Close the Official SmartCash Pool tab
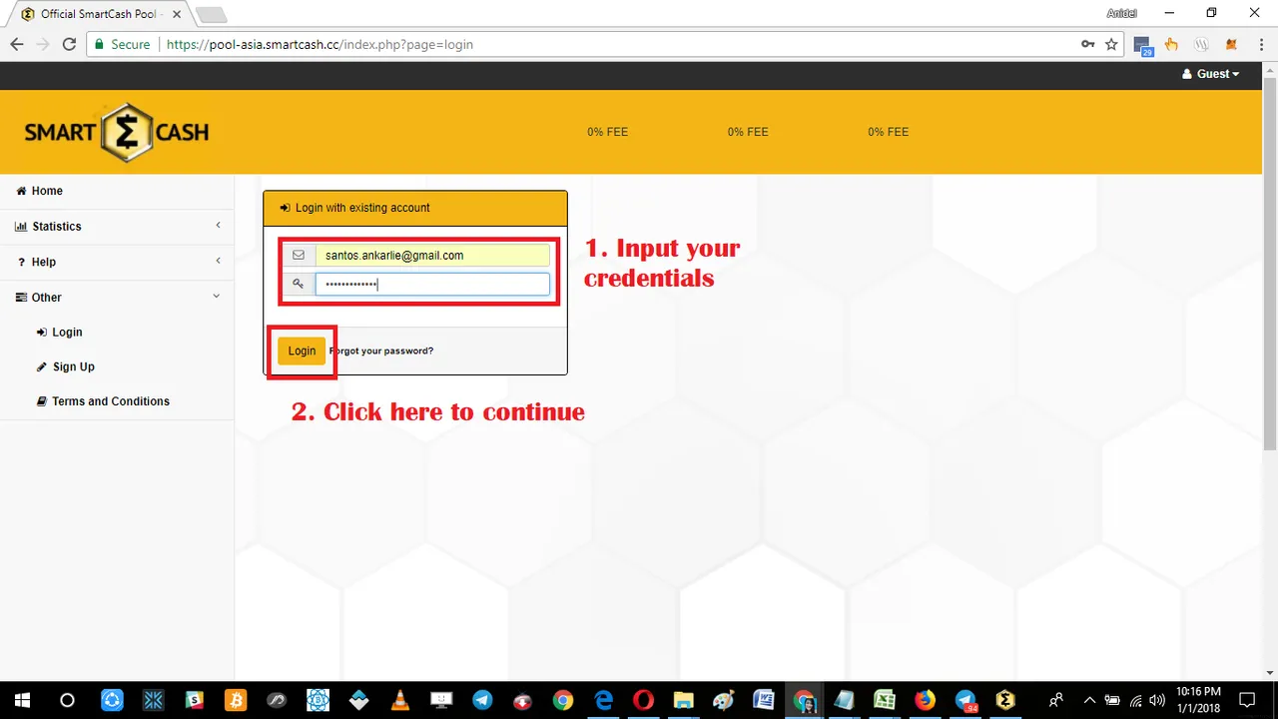Viewport: 1278px width, 719px height. (177, 14)
